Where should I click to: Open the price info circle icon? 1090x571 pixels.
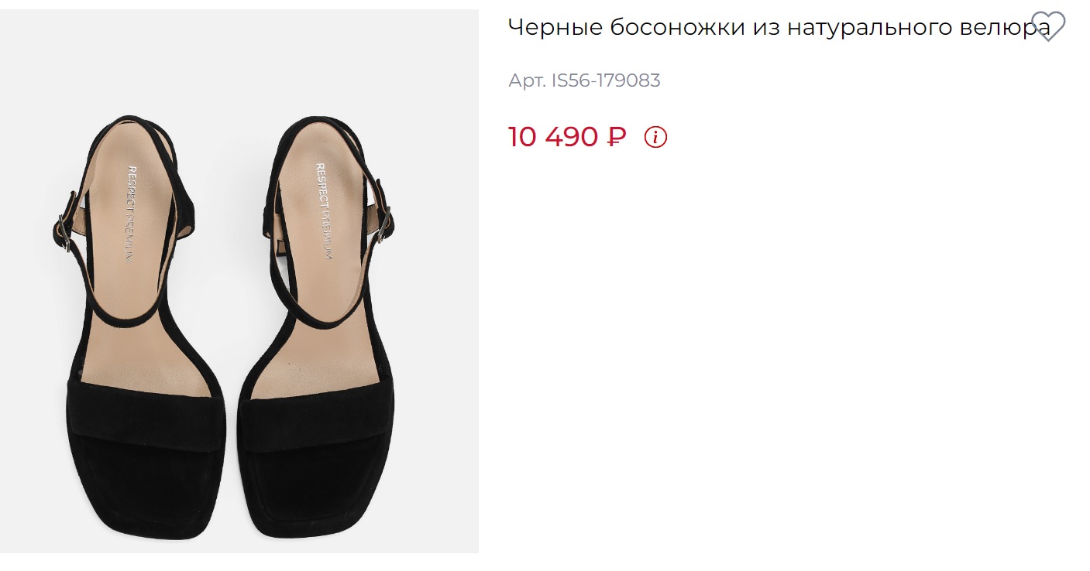pyautogui.click(x=655, y=137)
